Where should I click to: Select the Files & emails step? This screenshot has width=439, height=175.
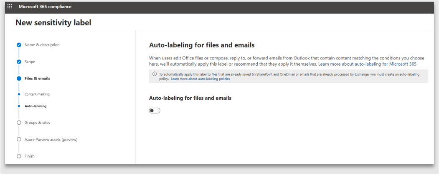coord(37,78)
